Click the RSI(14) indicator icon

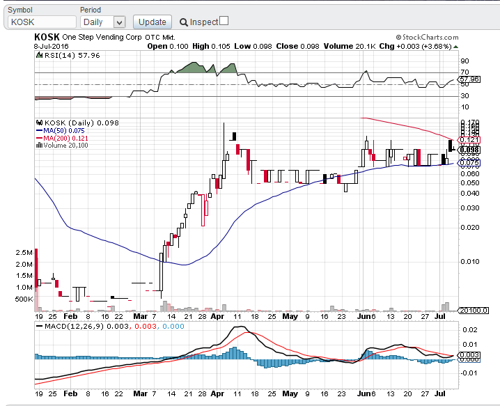(39, 55)
